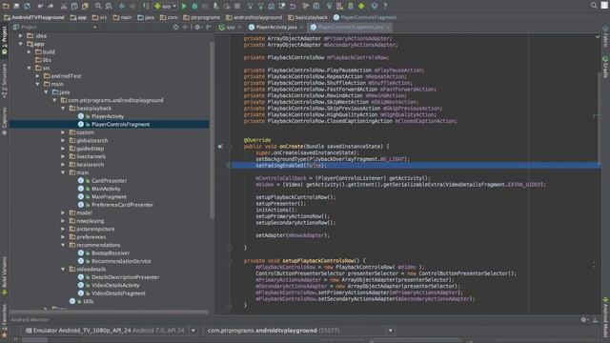Screen dimensions: 610x343
Task: Click the androidtvplayground breadcrumb
Action: (x=254, y=17)
